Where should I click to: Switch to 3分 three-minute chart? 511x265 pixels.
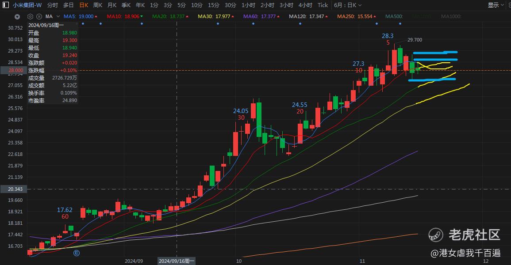point(168,5)
